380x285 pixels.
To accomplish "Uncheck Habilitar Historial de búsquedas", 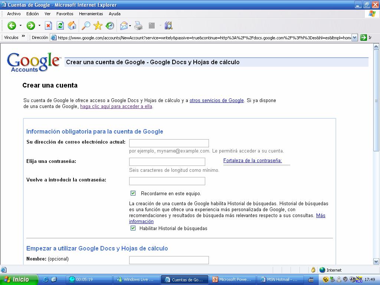I will click(x=133, y=228).
